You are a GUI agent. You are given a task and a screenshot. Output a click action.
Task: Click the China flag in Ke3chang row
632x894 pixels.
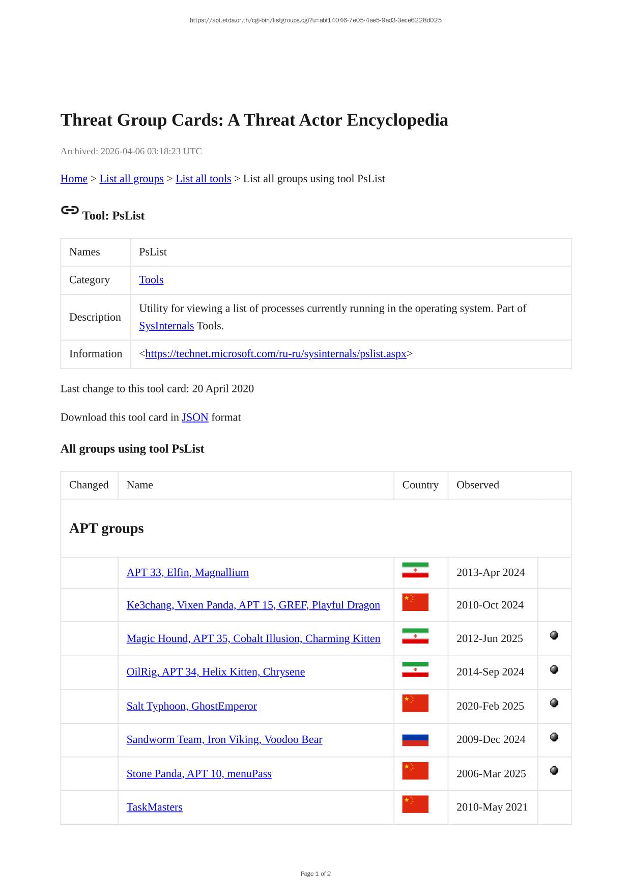pos(415,602)
